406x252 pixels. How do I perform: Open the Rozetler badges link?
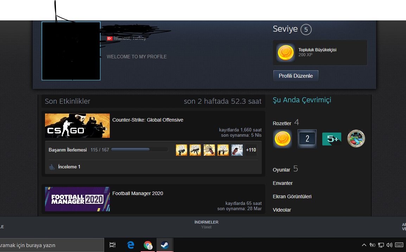pyautogui.click(x=282, y=123)
